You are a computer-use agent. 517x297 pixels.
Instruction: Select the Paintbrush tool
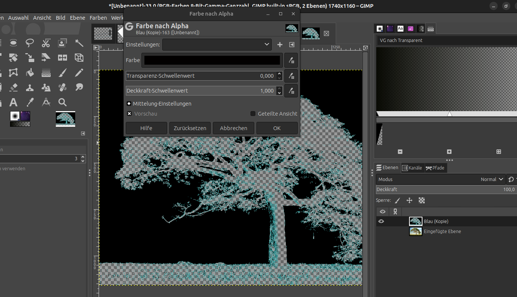(63, 72)
